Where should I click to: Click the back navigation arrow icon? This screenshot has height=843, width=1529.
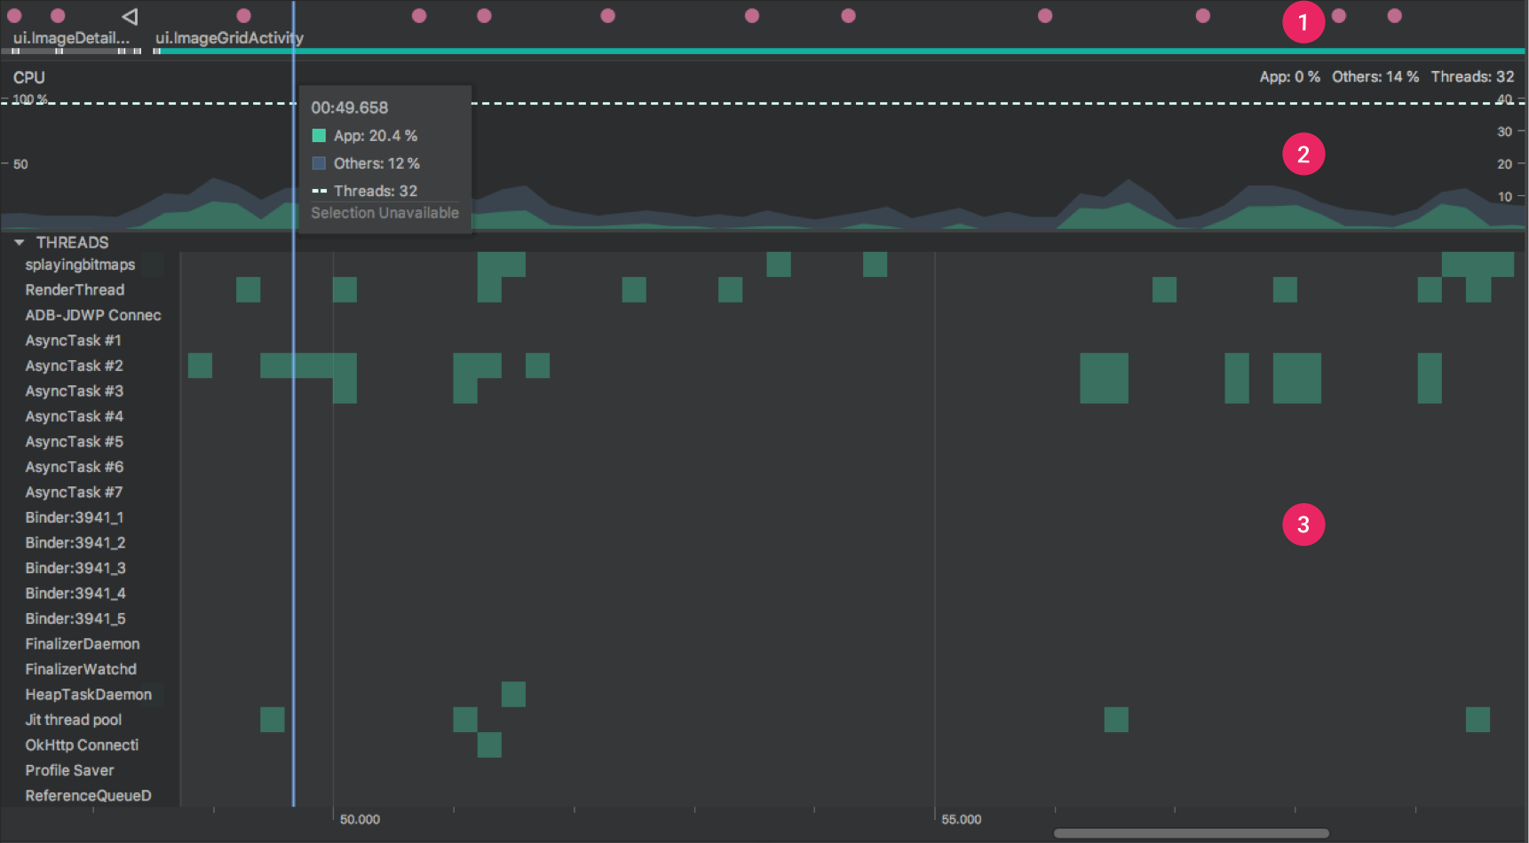pyautogui.click(x=130, y=15)
